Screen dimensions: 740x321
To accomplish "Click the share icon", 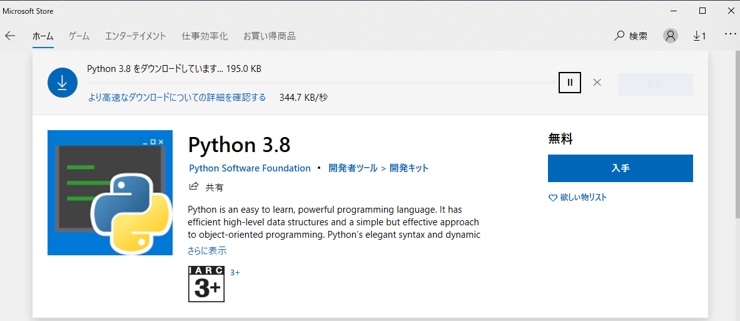I will coord(193,186).
